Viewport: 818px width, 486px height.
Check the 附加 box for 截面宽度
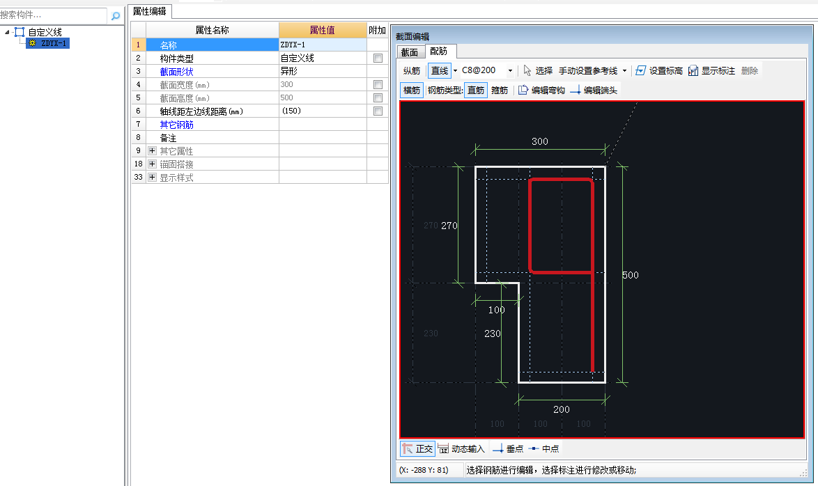(x=378, y=84)
